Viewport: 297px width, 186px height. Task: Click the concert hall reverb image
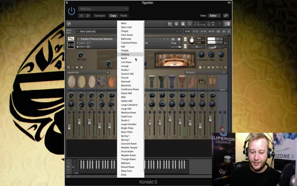pyautogui.click(x=175, y=60)
